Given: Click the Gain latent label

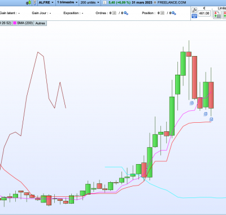Looking at the screenshot, I should 8,13.
